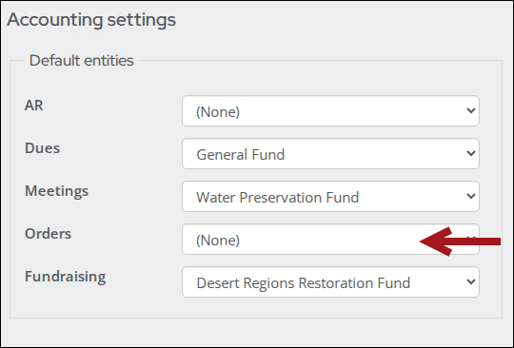Click the chevron arrow on the Orders dropdown

[471, 239]
